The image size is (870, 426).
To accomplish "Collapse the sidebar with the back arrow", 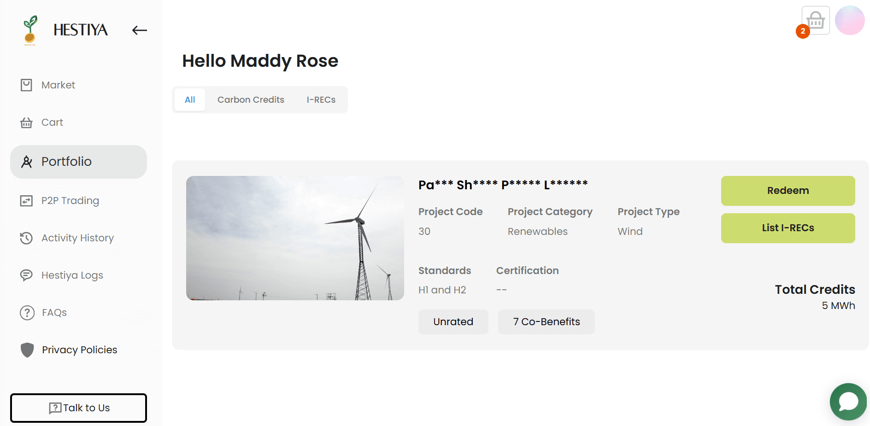I will [139, 30].
